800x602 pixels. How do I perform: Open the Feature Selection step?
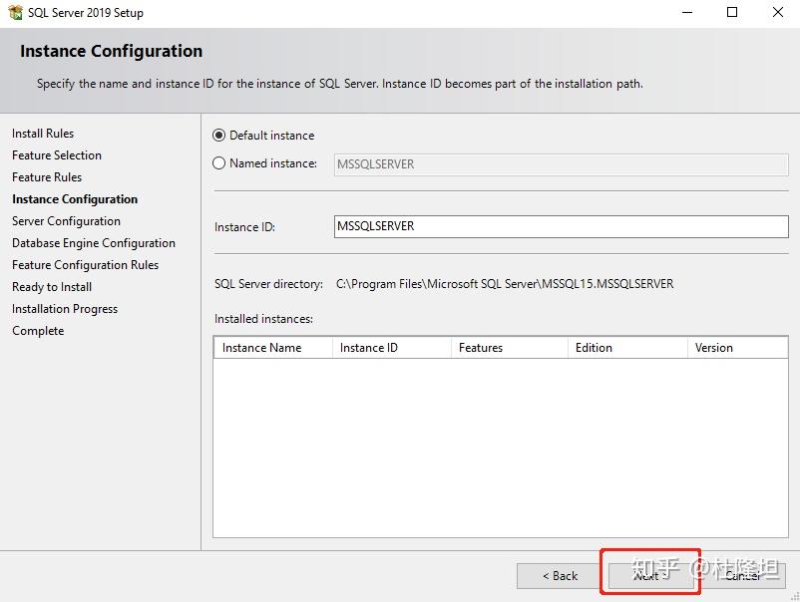(56, 154)
